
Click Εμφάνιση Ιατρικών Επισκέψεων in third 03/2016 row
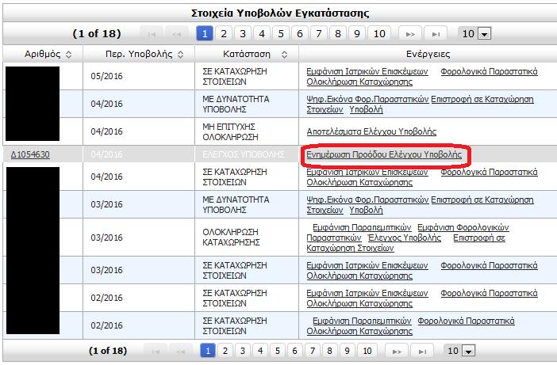(367, 266)
